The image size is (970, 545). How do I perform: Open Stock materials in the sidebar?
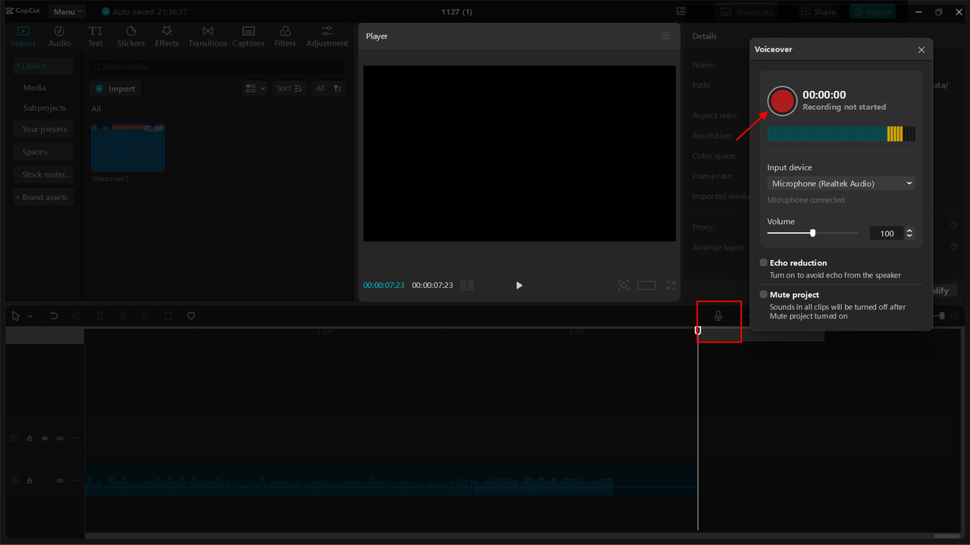[43, 175]
